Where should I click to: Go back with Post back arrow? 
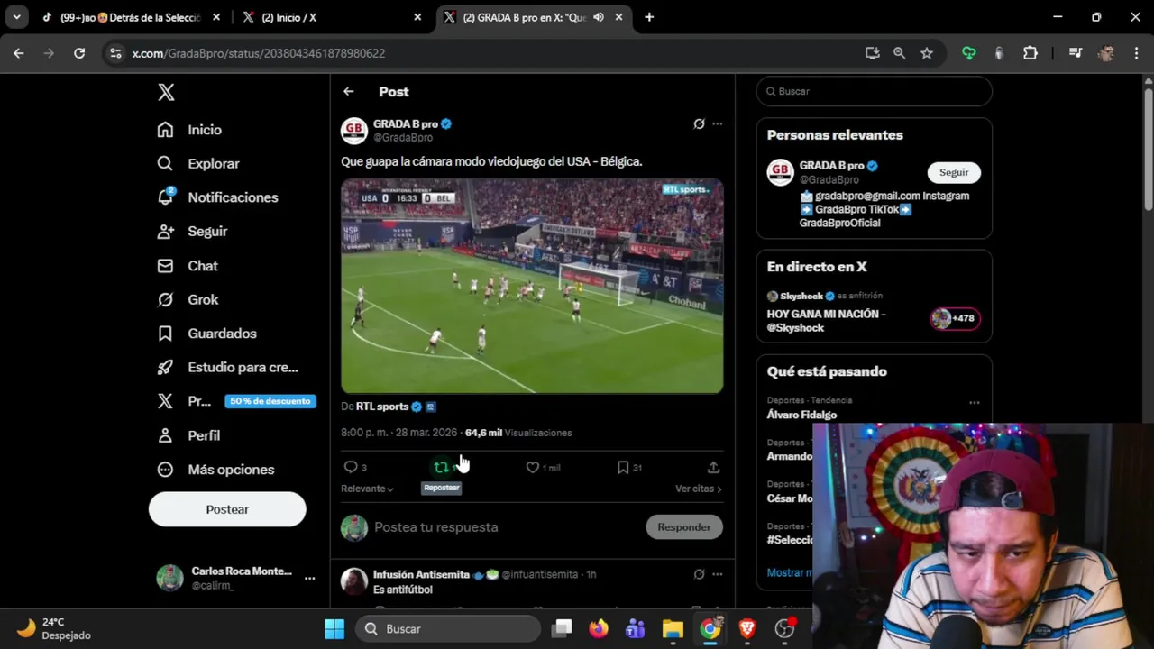coord(349,92)
